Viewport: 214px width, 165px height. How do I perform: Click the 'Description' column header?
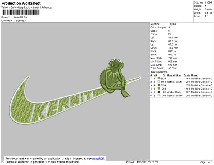pyautogui.click(x=174, y=75)
